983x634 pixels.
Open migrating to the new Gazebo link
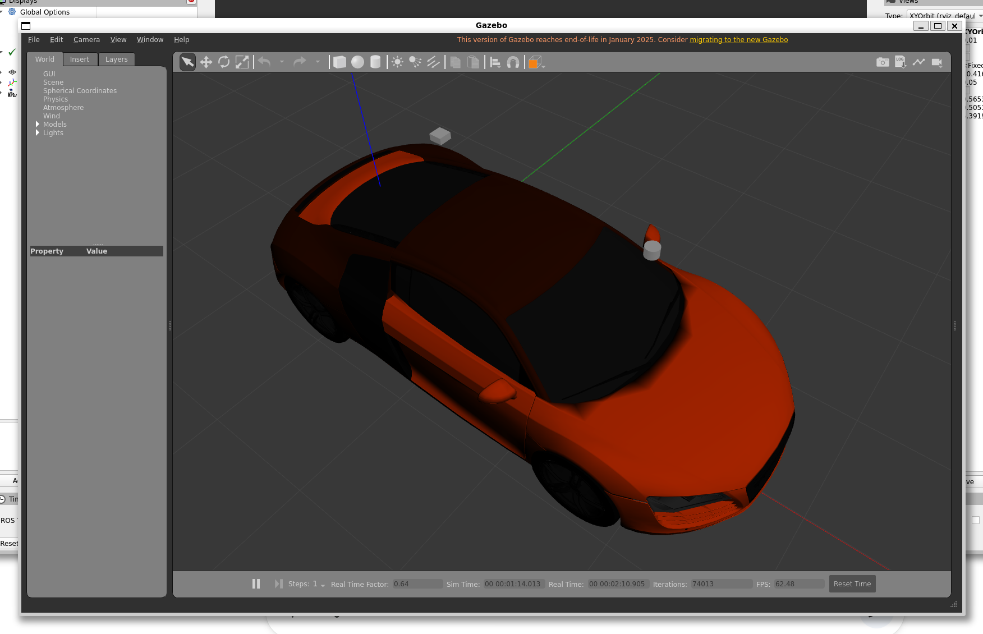(738, 40)
